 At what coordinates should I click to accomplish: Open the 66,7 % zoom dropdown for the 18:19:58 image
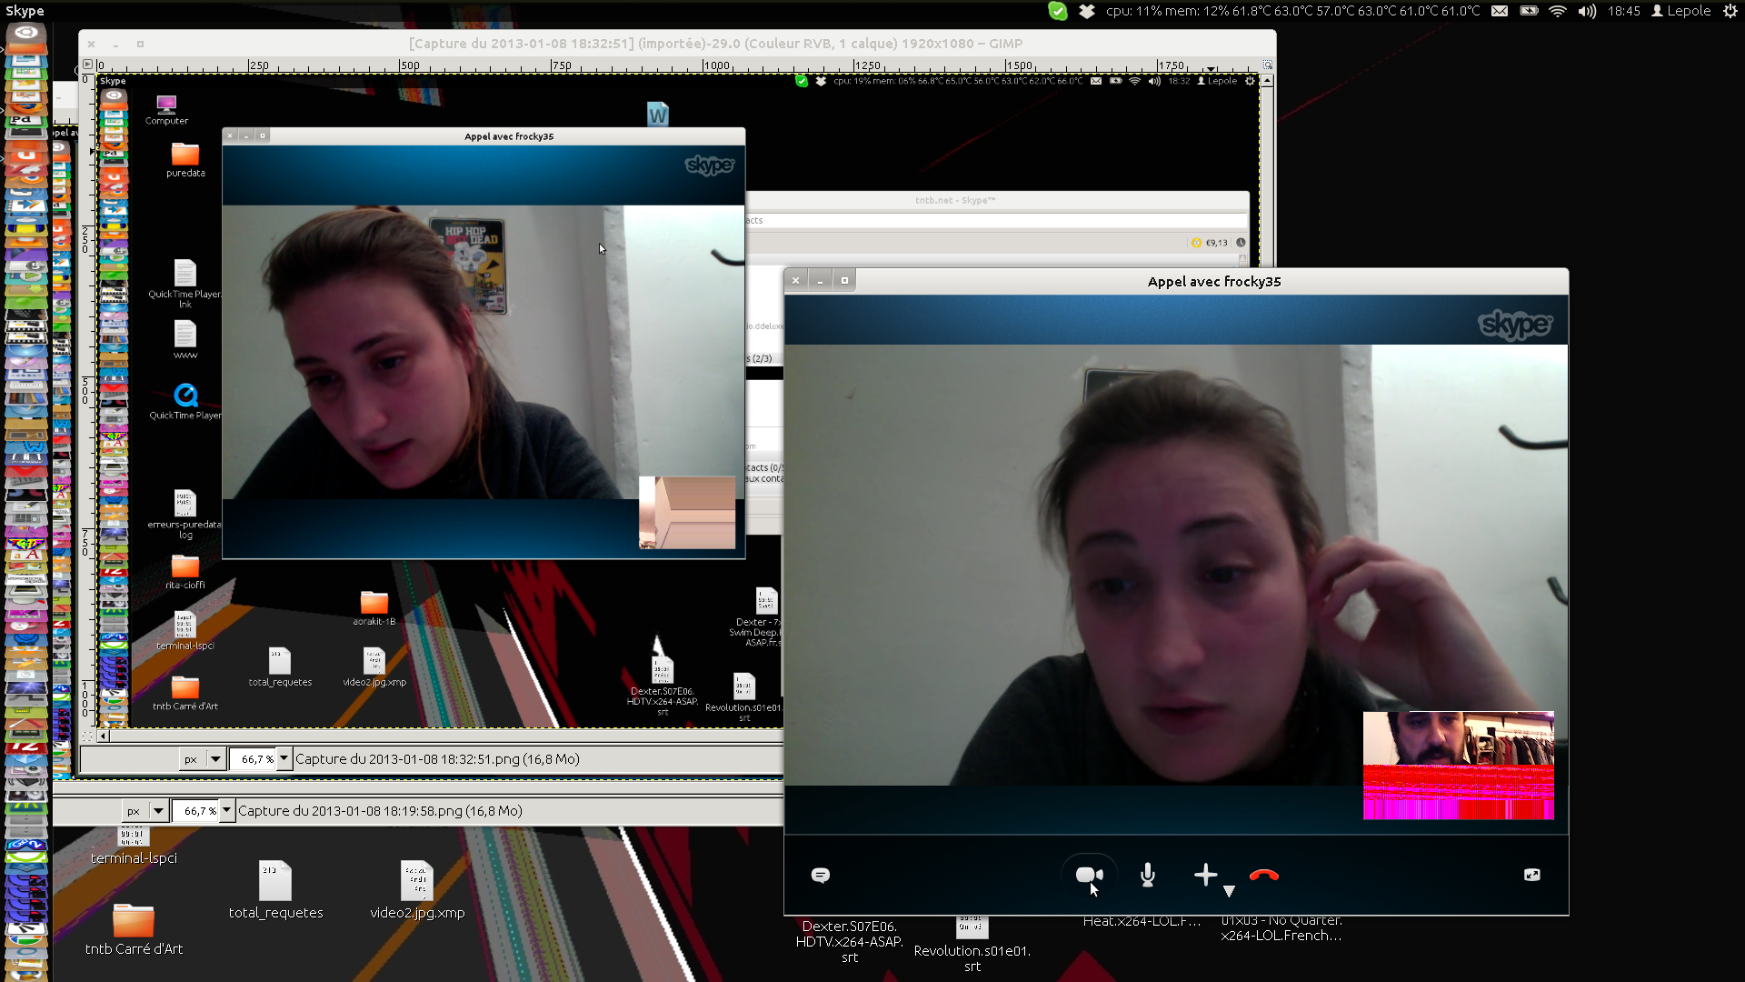coord(226,810)
